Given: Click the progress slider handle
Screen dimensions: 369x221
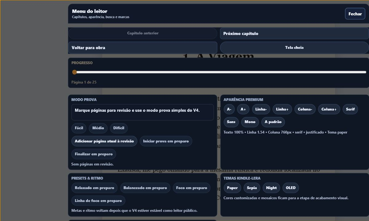Looking at the screenshot, I should [74, 72].
